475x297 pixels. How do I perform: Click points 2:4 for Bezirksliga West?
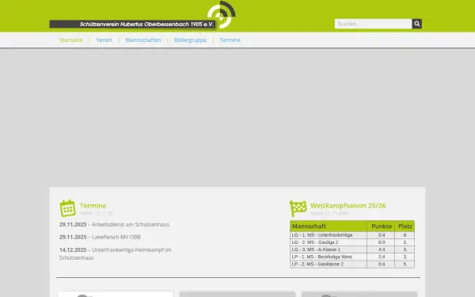click(382, 257)
